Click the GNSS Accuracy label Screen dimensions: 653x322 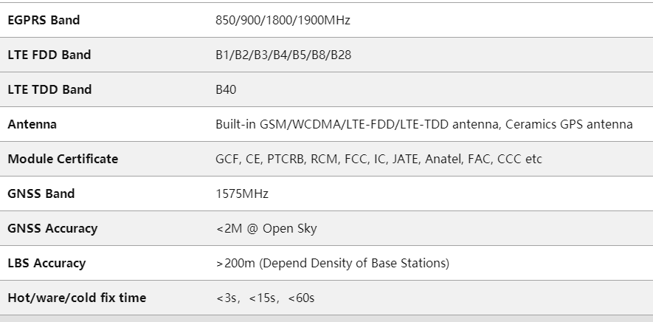52,228
